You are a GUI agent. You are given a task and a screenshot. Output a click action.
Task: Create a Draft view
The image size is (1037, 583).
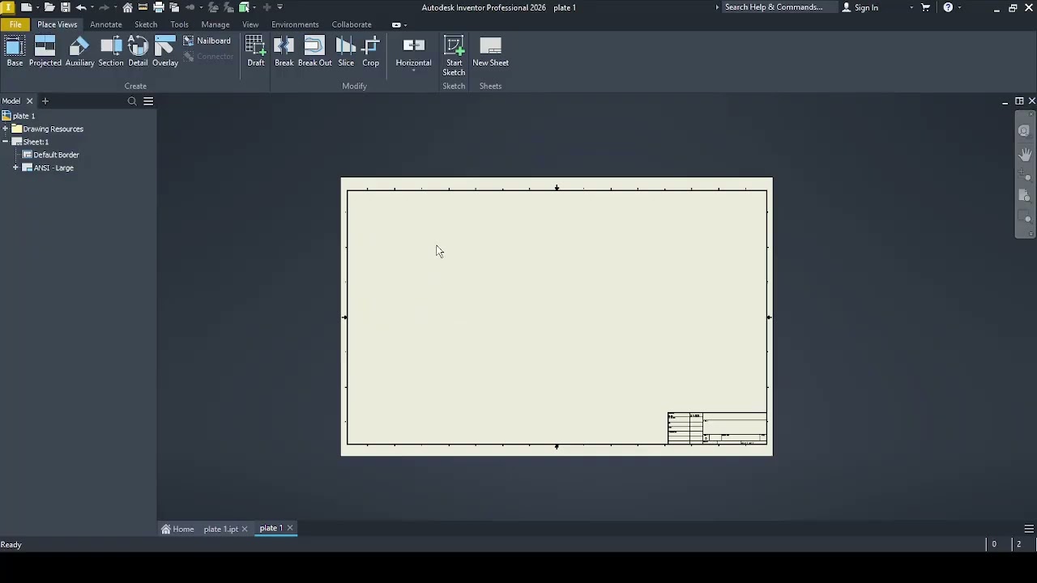tap(256, 51)
